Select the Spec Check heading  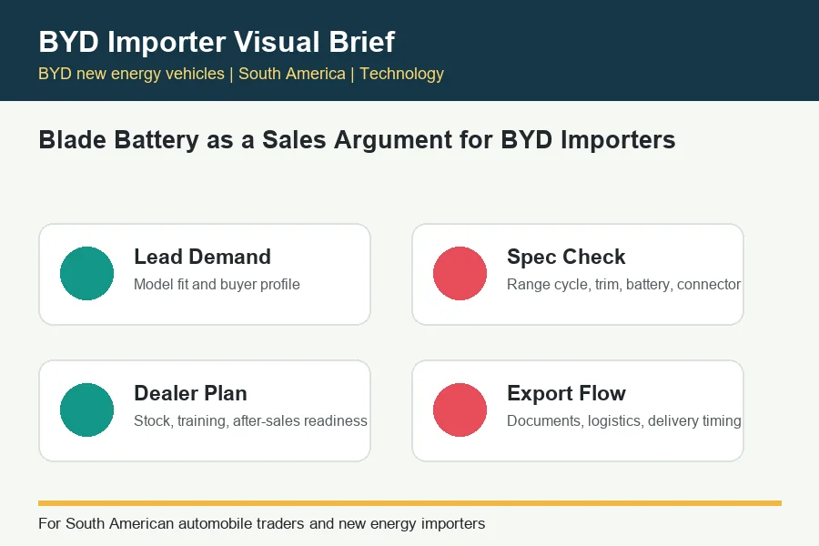click(566, 257)
